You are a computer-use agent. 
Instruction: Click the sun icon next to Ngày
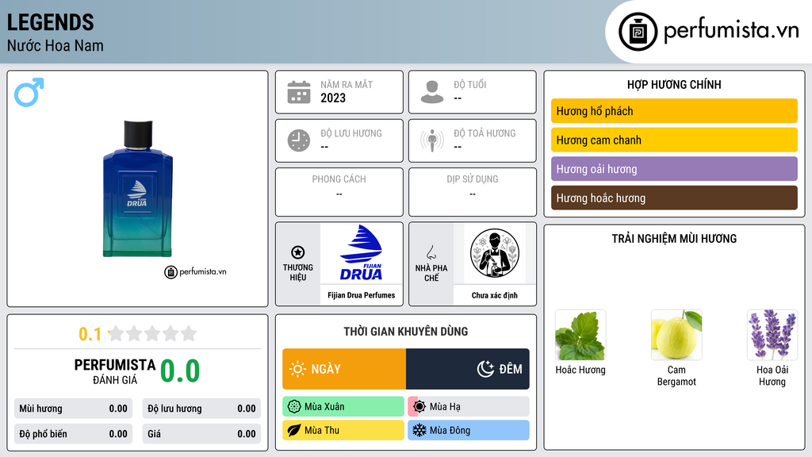pos(297,369)
